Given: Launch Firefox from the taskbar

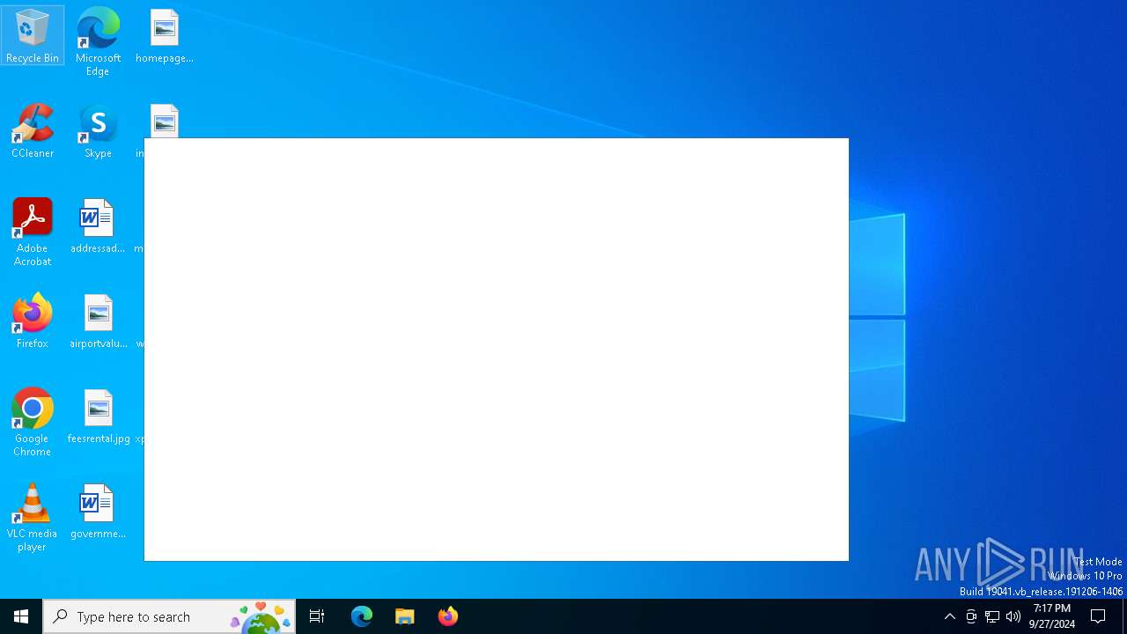Looking at the screenshot, I should [448, 616].
